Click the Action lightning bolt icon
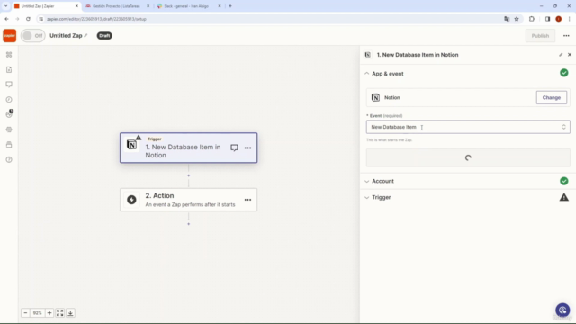Viewport: 576px width, 324px height. [131, 200]
